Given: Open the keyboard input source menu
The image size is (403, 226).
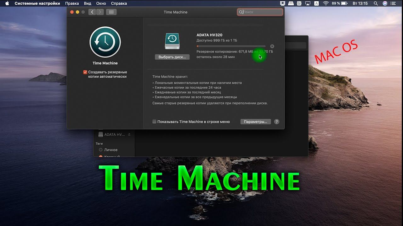Looking at the screenshot, I should (x=316, y=3).
